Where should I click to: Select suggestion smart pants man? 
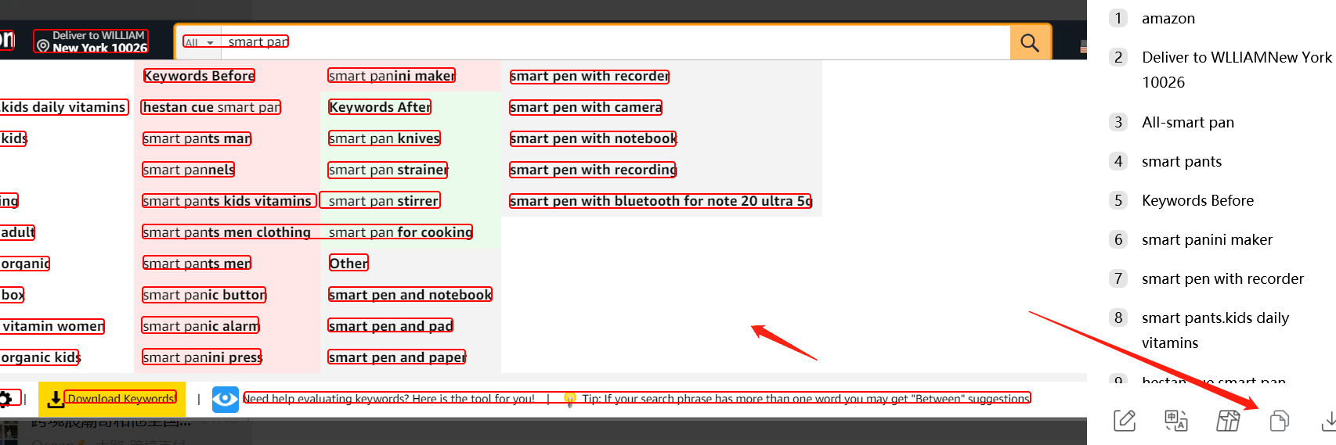(197, 138)
